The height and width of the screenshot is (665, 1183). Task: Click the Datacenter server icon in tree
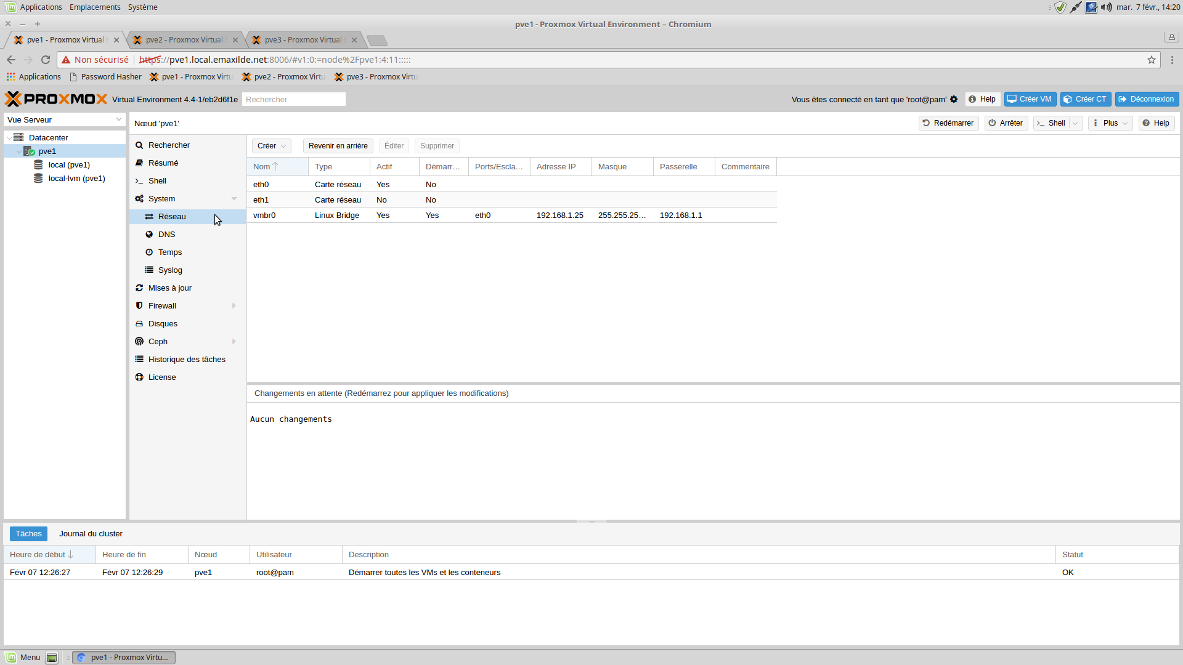coord(19,137)
